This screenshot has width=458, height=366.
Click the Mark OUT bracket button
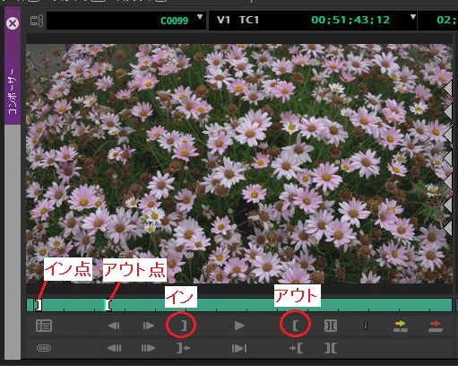tap(295, 326)
